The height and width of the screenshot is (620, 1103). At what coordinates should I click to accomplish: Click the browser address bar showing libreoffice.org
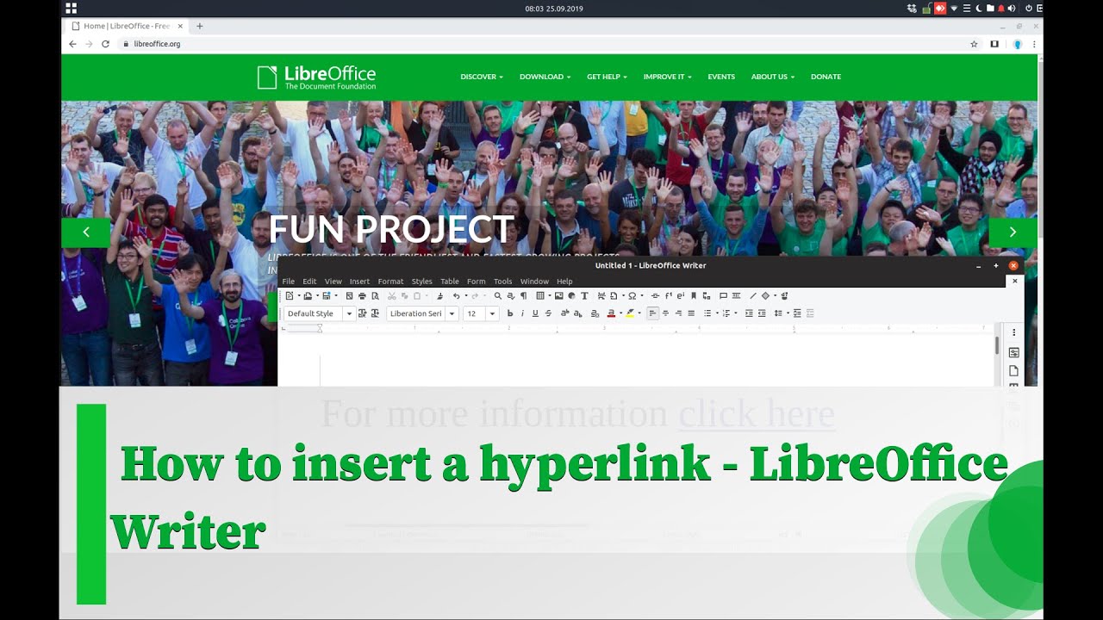pos(543,44)
